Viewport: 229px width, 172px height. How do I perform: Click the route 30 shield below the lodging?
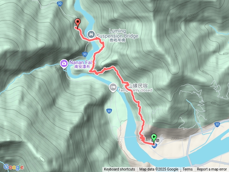109,111
